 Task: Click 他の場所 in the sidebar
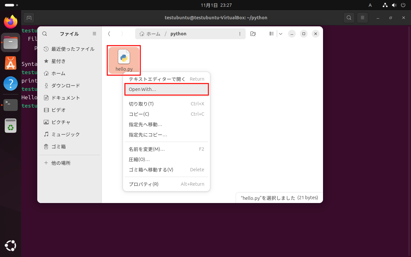(61, 163)
